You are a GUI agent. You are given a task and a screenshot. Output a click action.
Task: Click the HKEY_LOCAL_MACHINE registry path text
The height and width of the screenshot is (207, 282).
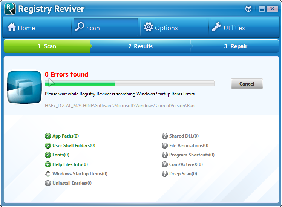(120, 106)
